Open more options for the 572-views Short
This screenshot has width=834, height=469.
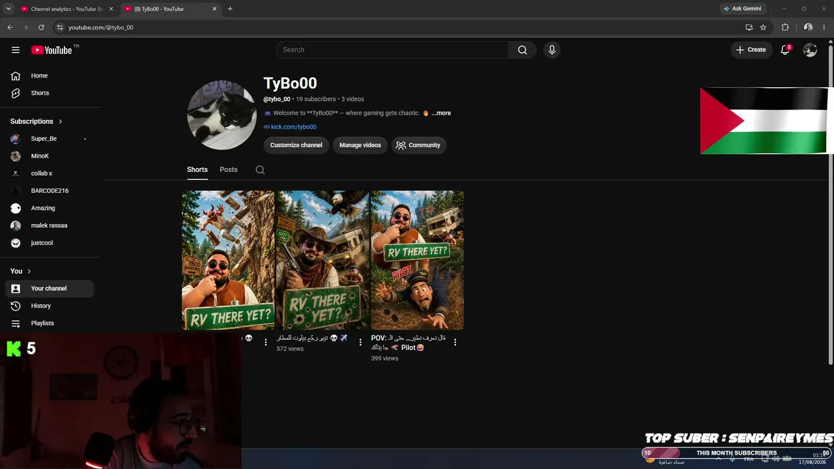pyautogui.click(x=360, y=342)
